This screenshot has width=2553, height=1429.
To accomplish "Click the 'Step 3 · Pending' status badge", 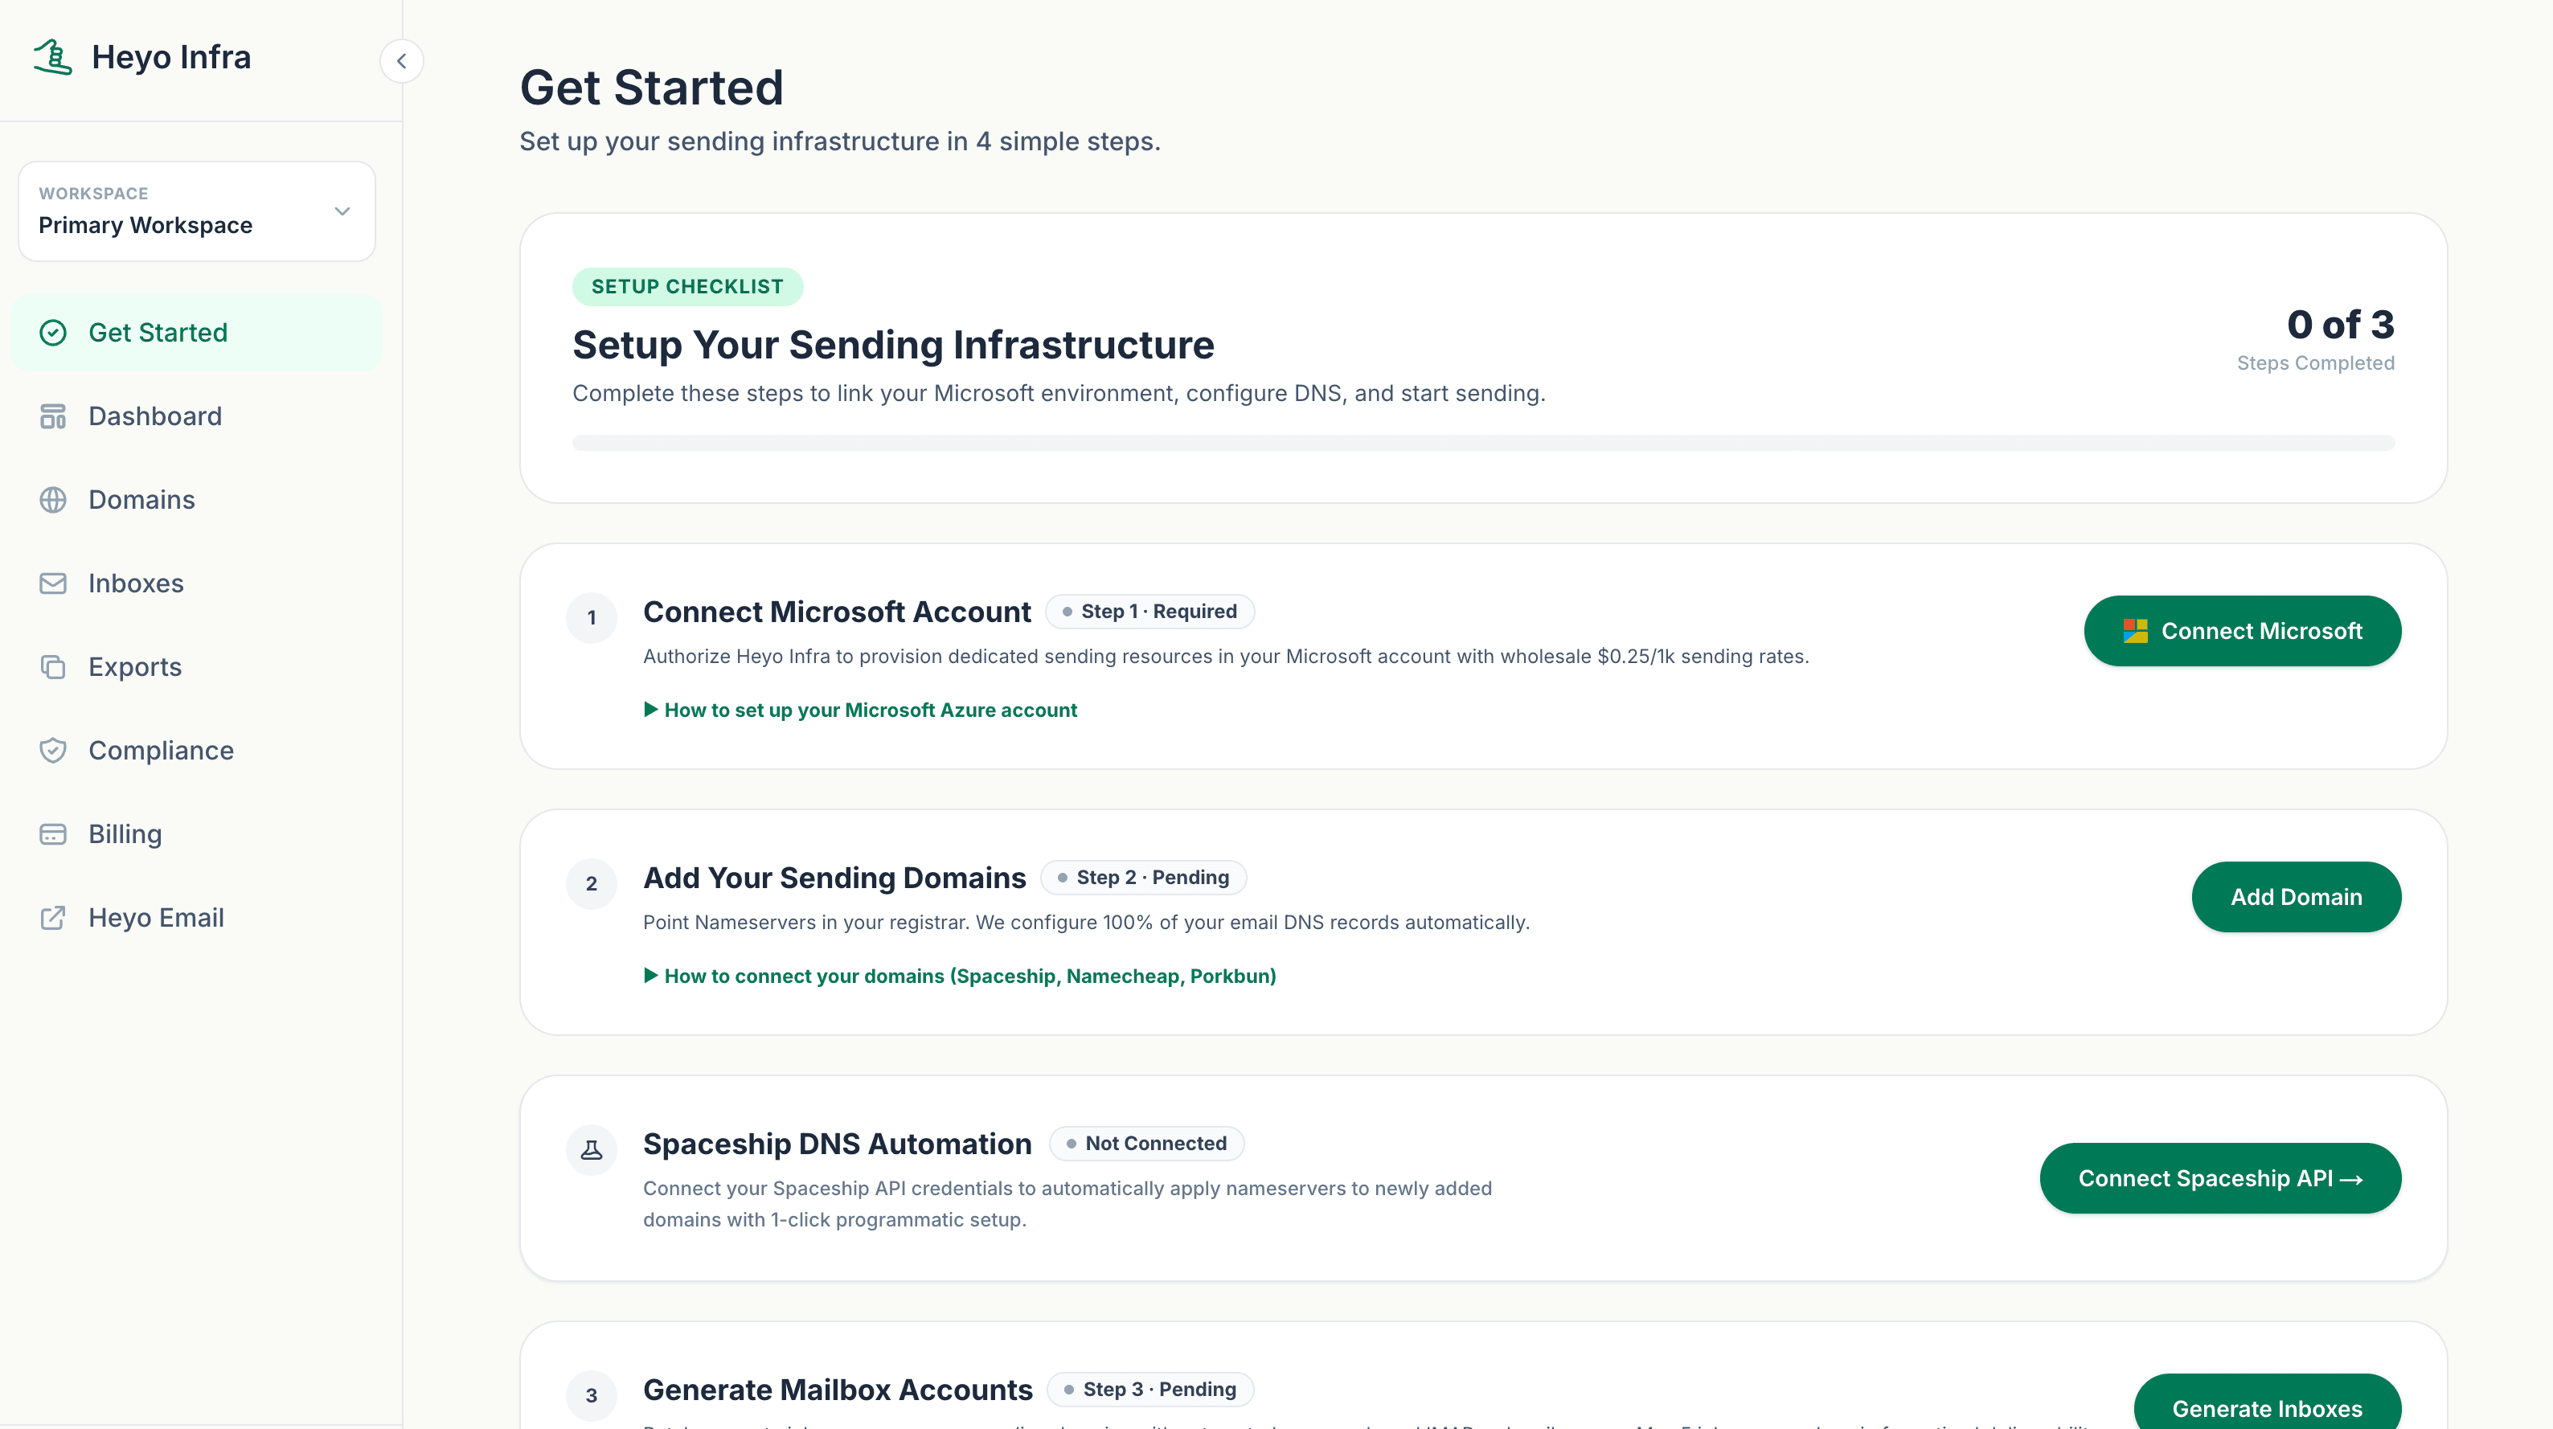I will coord(1150,1390).
